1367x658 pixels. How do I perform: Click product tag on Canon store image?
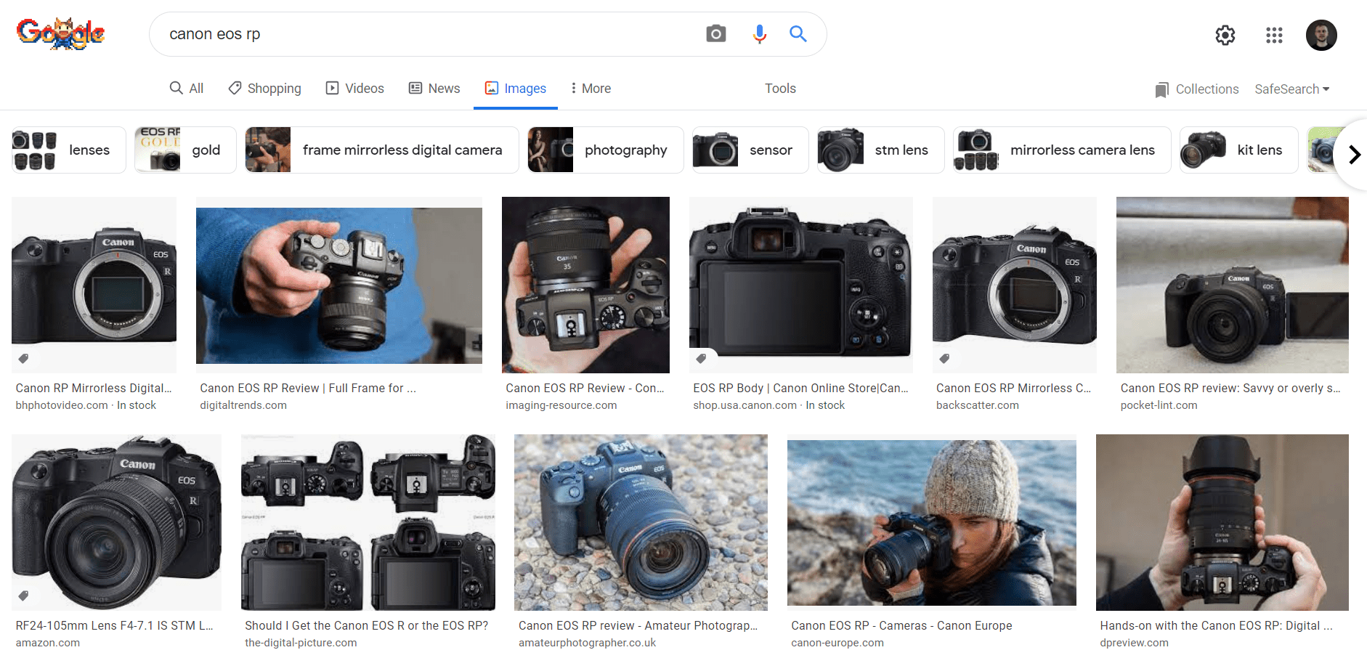(701, 358)
